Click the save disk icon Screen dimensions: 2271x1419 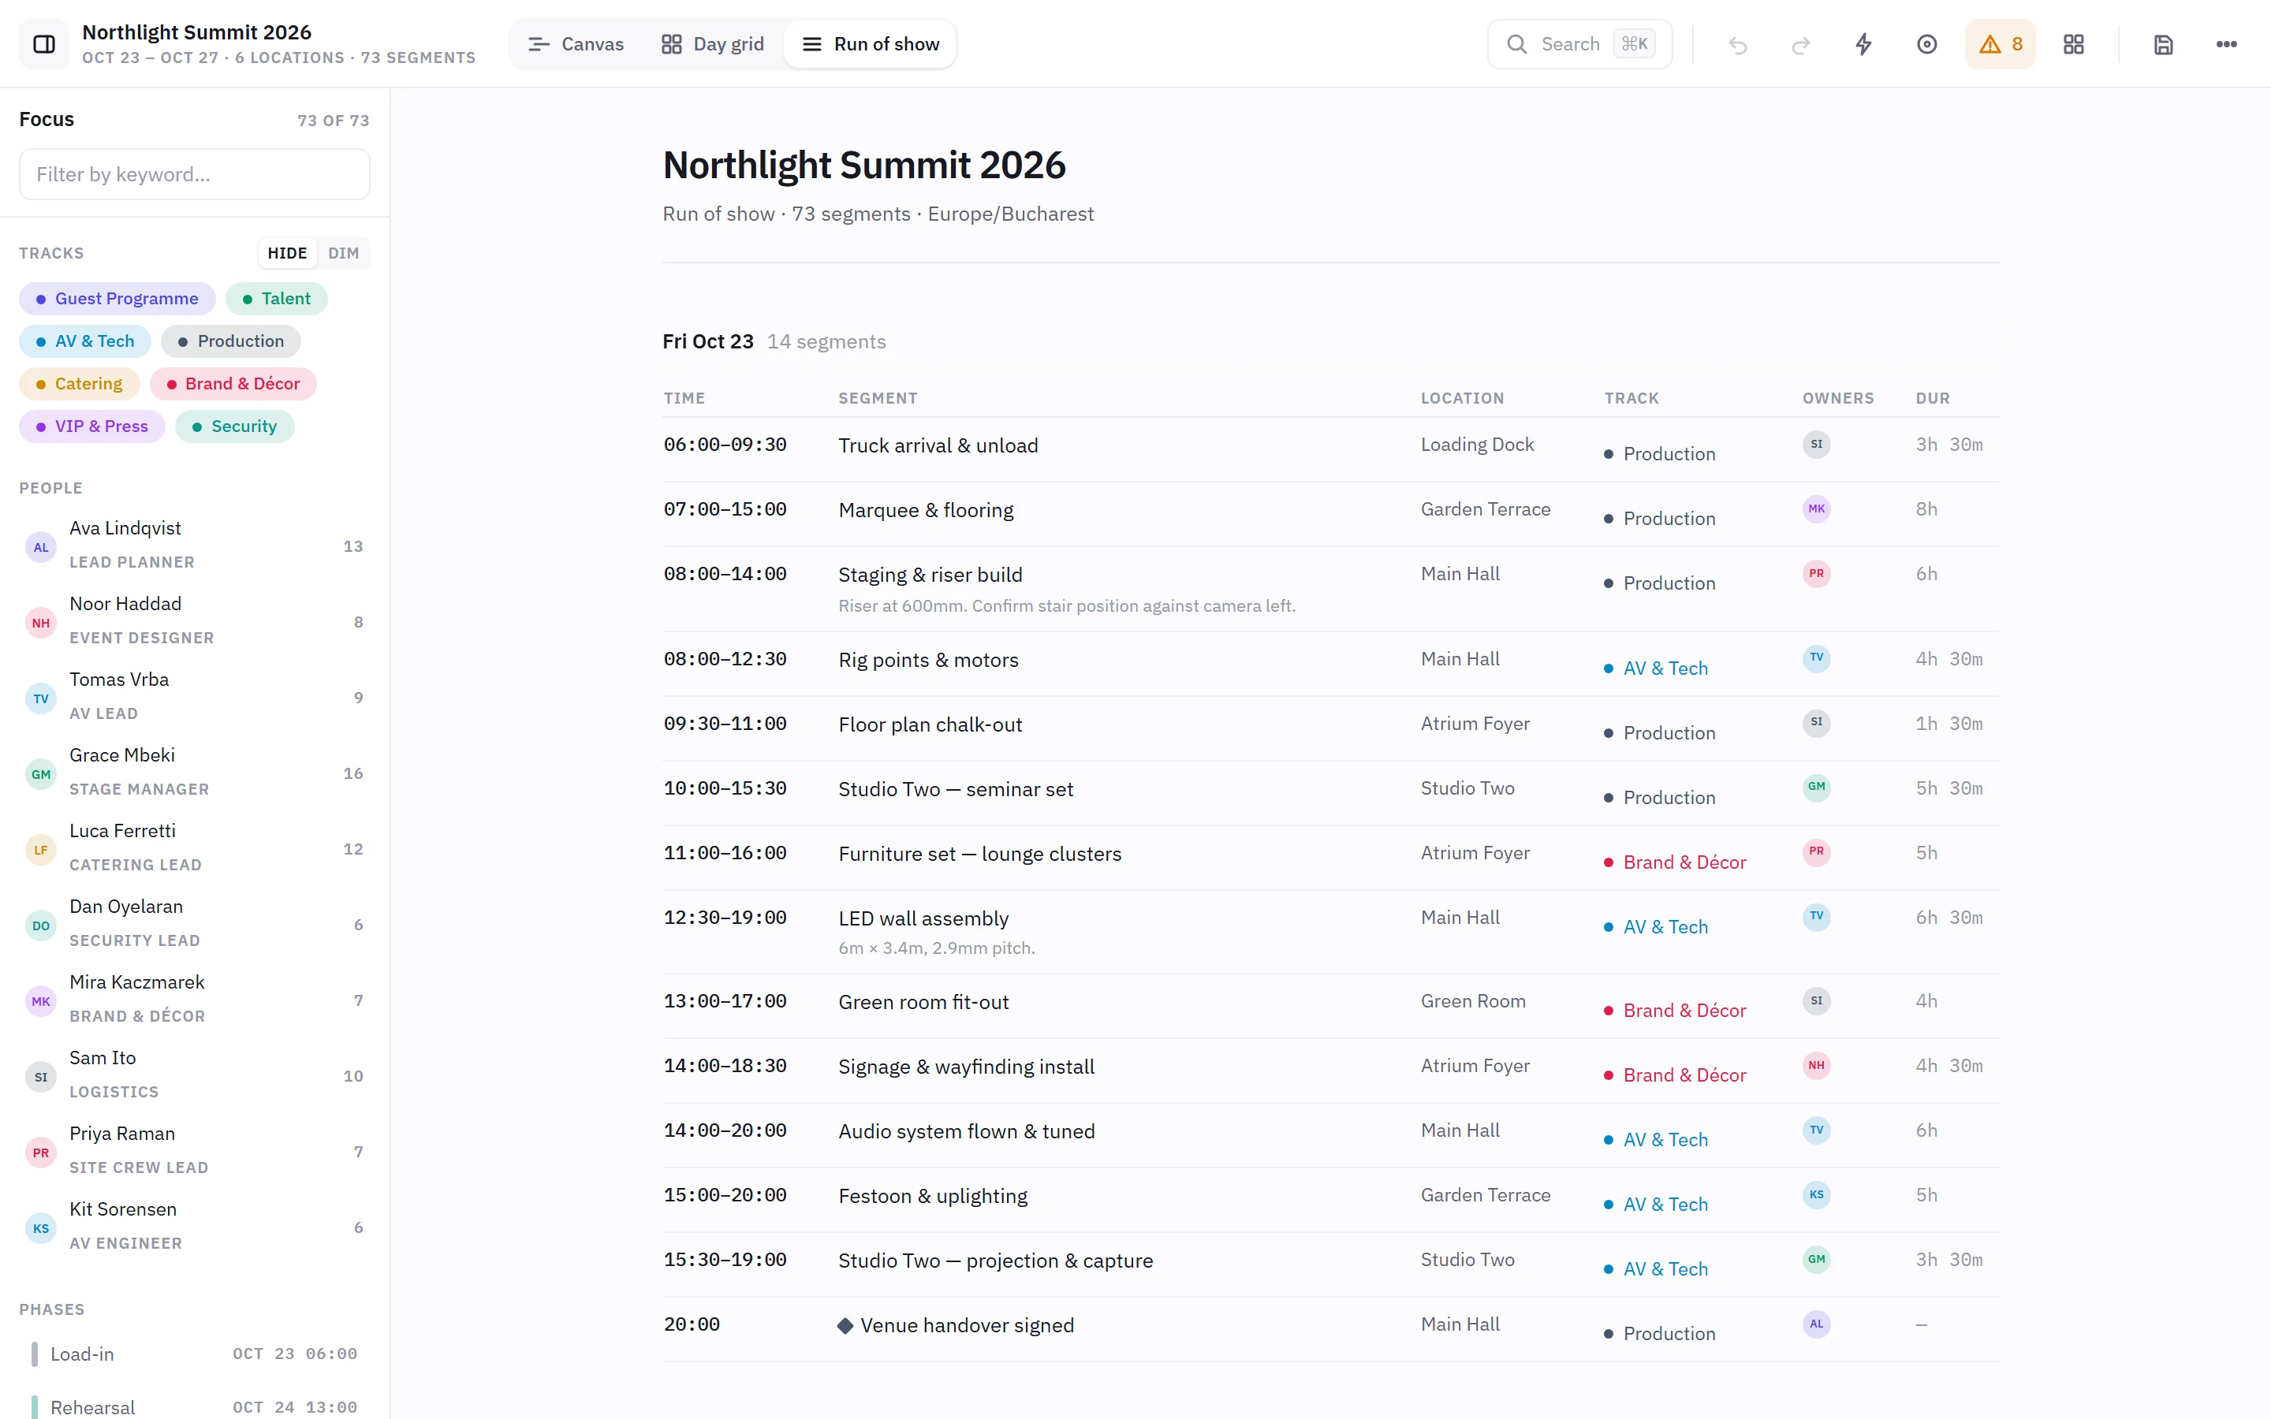(x=2163, y=44)
